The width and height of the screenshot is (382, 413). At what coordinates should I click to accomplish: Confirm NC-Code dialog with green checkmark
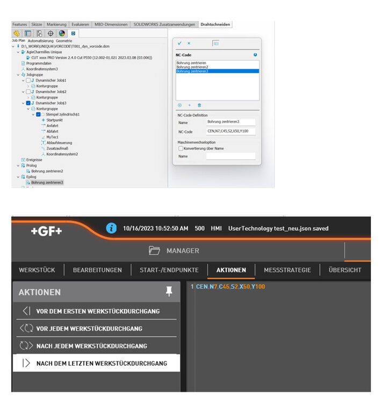point(179,44)
